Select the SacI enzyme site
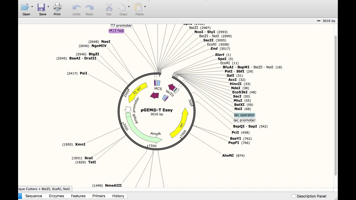The image size is (356, 200). pos(237,96)
